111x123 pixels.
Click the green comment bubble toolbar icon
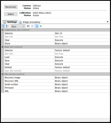click(x=41, y=26)
